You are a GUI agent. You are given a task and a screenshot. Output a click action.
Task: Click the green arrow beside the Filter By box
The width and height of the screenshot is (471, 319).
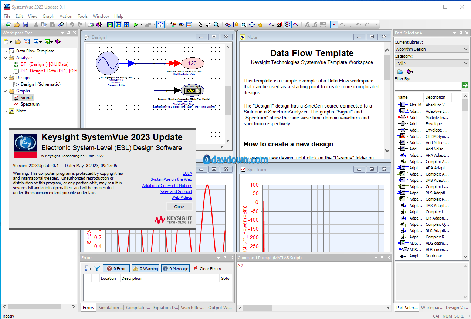pos(465,86)
